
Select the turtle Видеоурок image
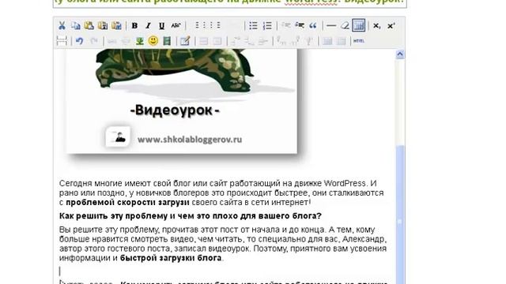tap(182, 102)
